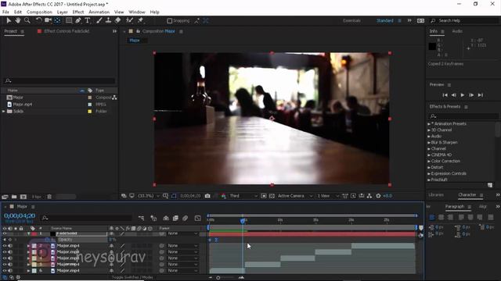Jump to first frame in Preview panel
This screenshot has height=281, width=501.
[x=445, y=95]
